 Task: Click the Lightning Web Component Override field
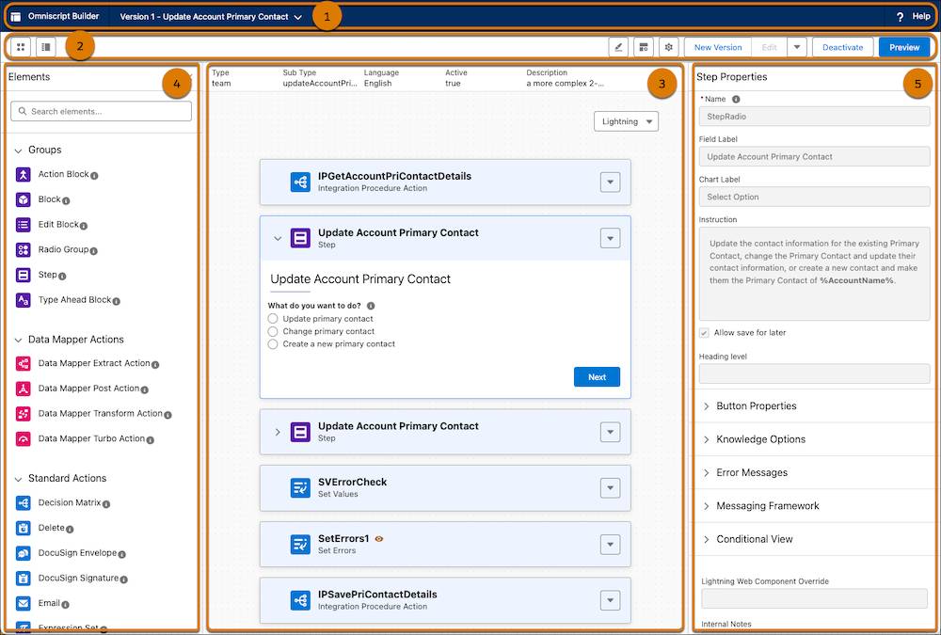pos(814,598)
